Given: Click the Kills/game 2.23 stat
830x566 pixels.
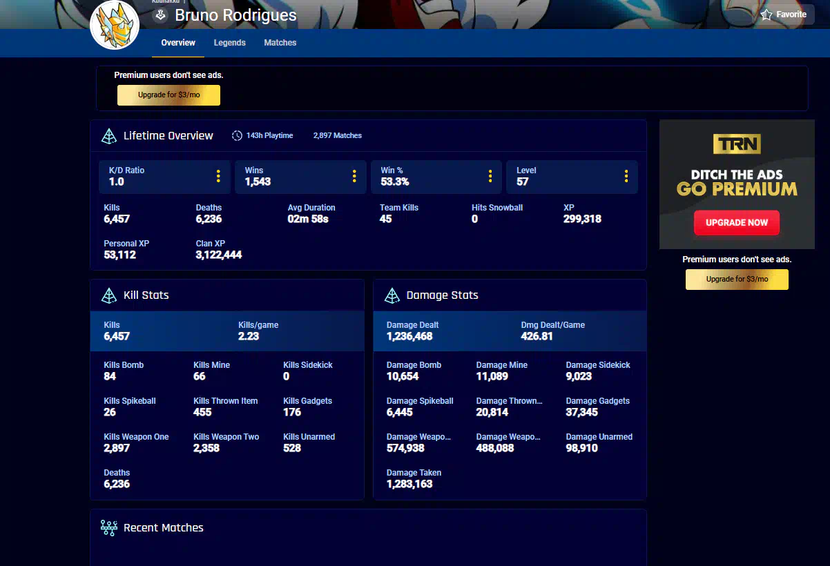Looking at the screenshot, I should 258,331.
